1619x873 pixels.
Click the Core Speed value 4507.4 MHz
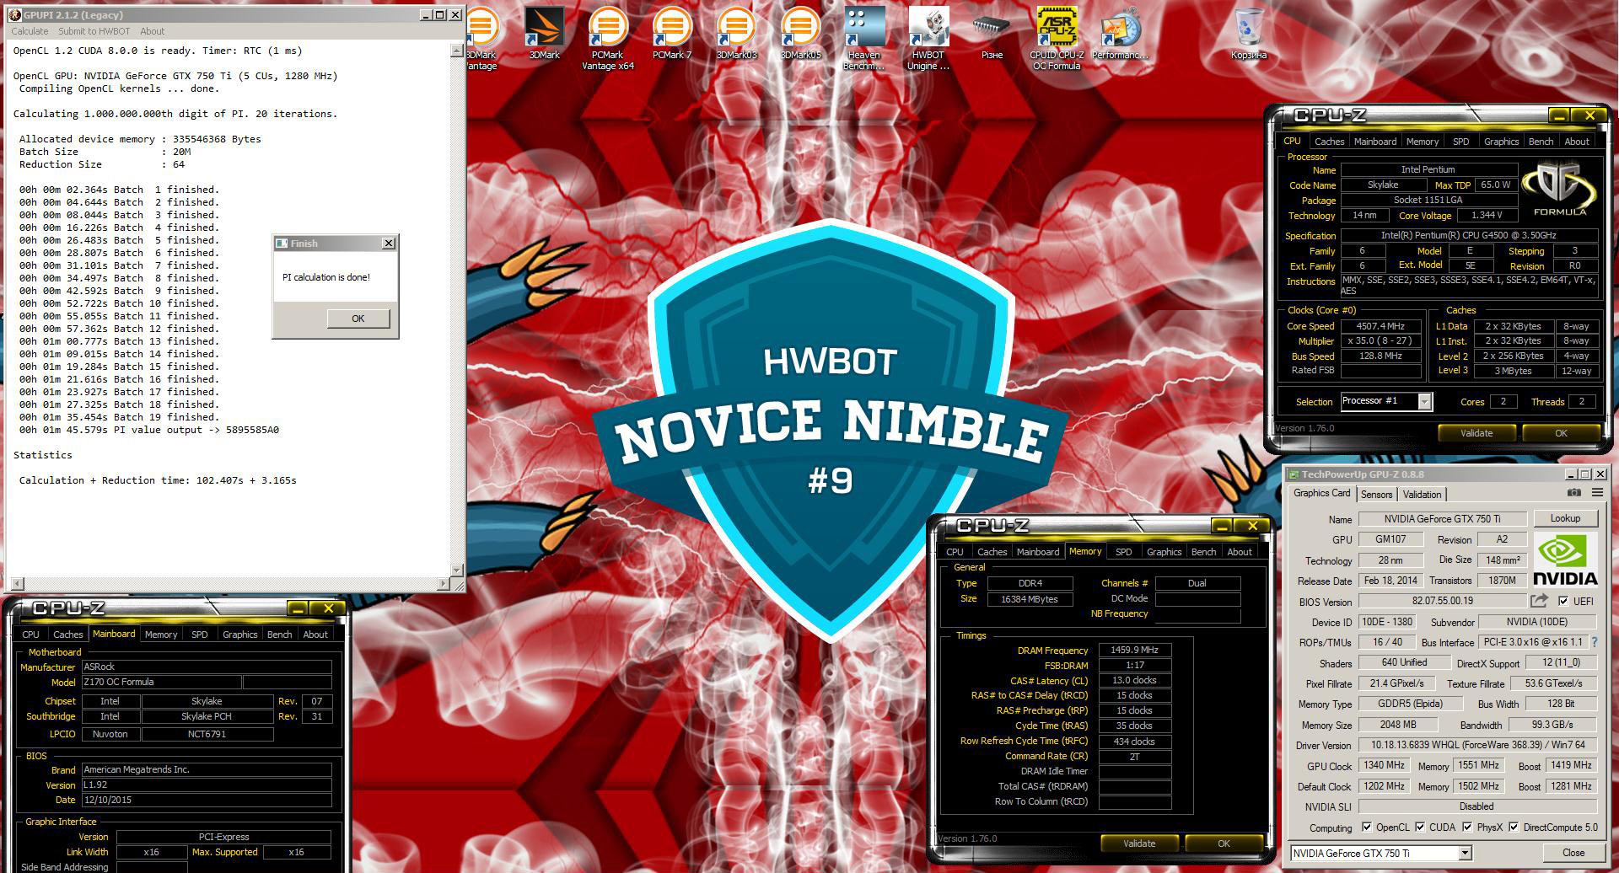pyautogui.click(x=1380, y=326)
